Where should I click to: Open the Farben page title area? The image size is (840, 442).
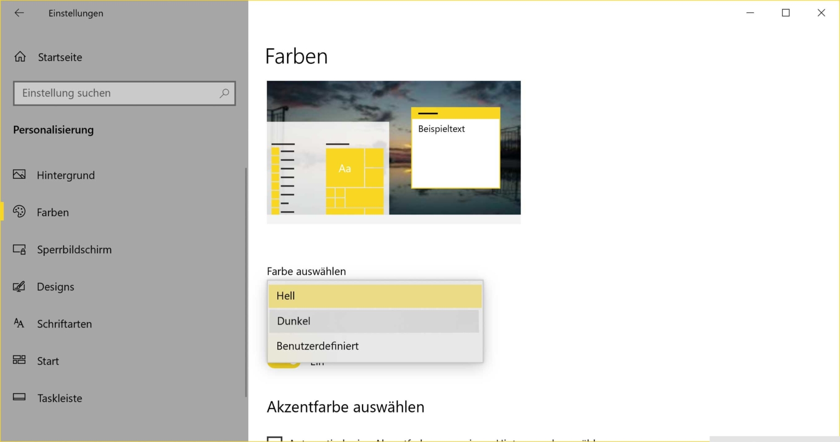pyautogui.click(x=296, y=56)
